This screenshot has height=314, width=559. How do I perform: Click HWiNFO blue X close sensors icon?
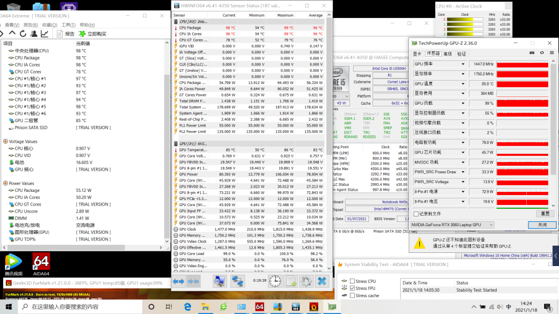point(322,281)
